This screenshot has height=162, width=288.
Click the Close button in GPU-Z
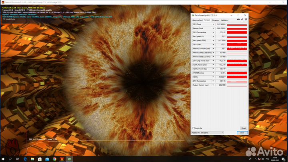(x=242, y=132)
